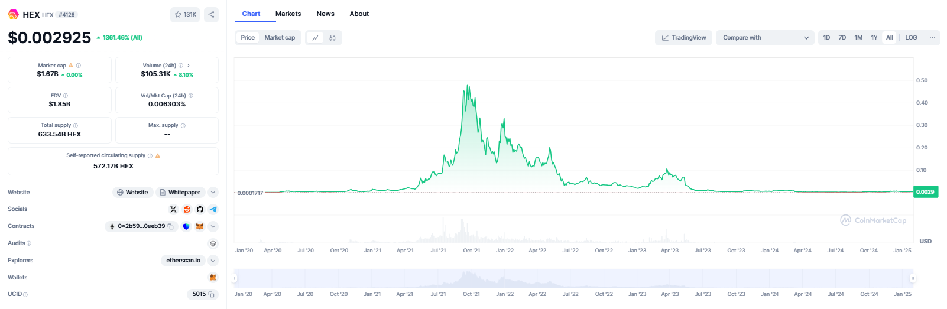The height and width of the screenshot is (309, 947).
Task: Open the Telegram social link
Action: pos(213,209)
